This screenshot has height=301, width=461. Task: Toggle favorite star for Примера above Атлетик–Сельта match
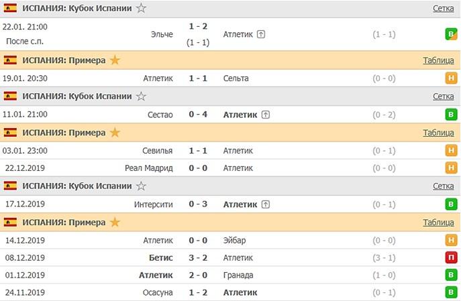(x=115, y=60)
